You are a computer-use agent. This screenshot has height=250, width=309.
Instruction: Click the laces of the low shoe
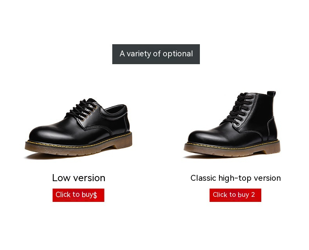[x=83, y=109]
